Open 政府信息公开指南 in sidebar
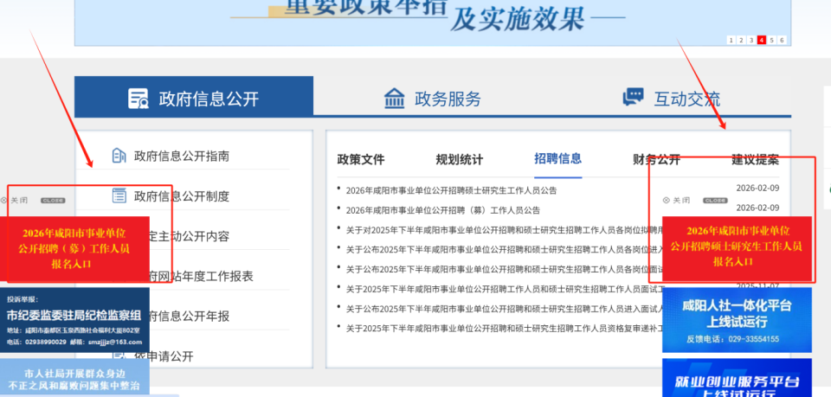Viewport: 831px width, 397px height. 182,157
